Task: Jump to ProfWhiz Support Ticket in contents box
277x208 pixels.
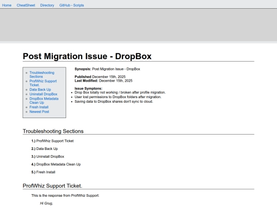Action: coord(43,83)
